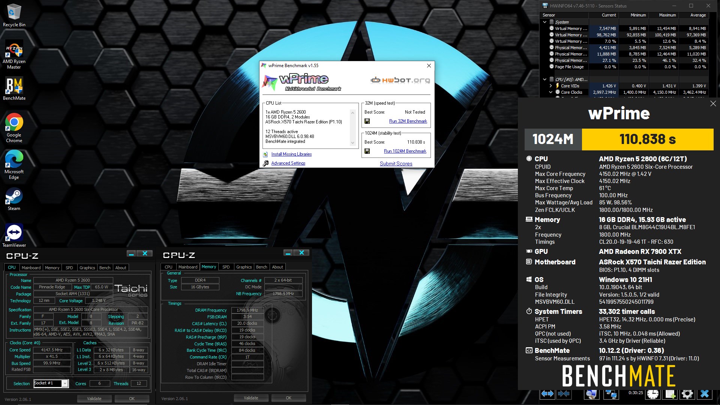Click HWiNFO blue X close sensors icon
The height and width of the screenshot is (405, 720).
coord(705,394)
